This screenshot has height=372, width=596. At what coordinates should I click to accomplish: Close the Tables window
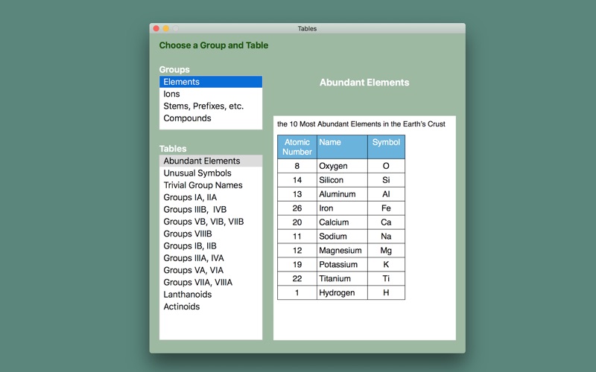(156, 28)
